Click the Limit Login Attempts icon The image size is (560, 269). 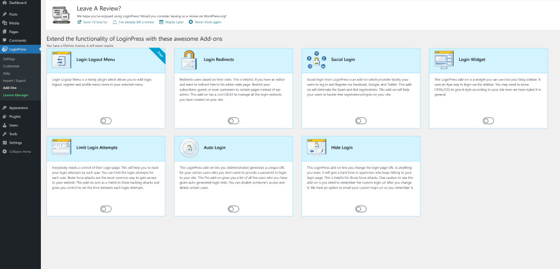(62, 148)
